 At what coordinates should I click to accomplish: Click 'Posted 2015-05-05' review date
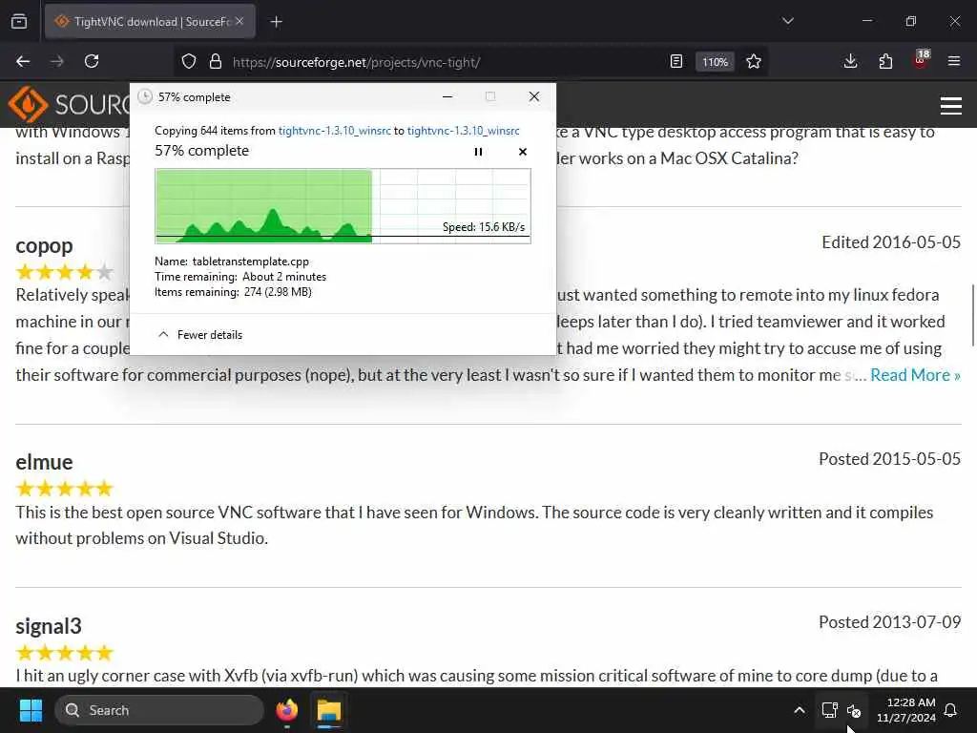890,459
